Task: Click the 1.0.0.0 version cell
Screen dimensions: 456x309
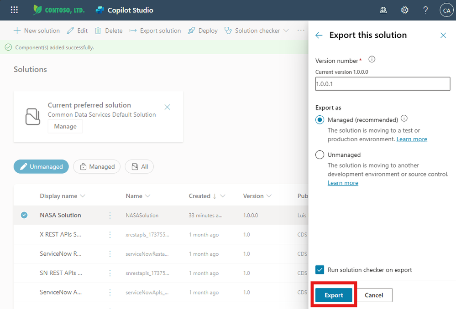Action: [x=251, y=216]
